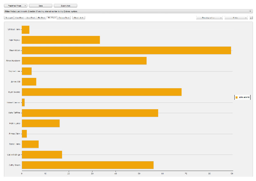This screenshot has height=181, width=256.
Task: Select the Bar Chart tab
Action: pos(51,18)
